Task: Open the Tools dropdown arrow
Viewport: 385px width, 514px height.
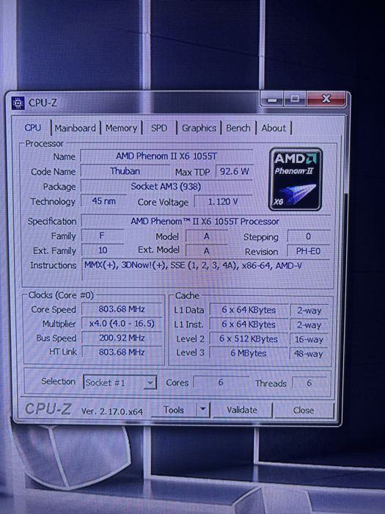Action: [x=202, y=410]
